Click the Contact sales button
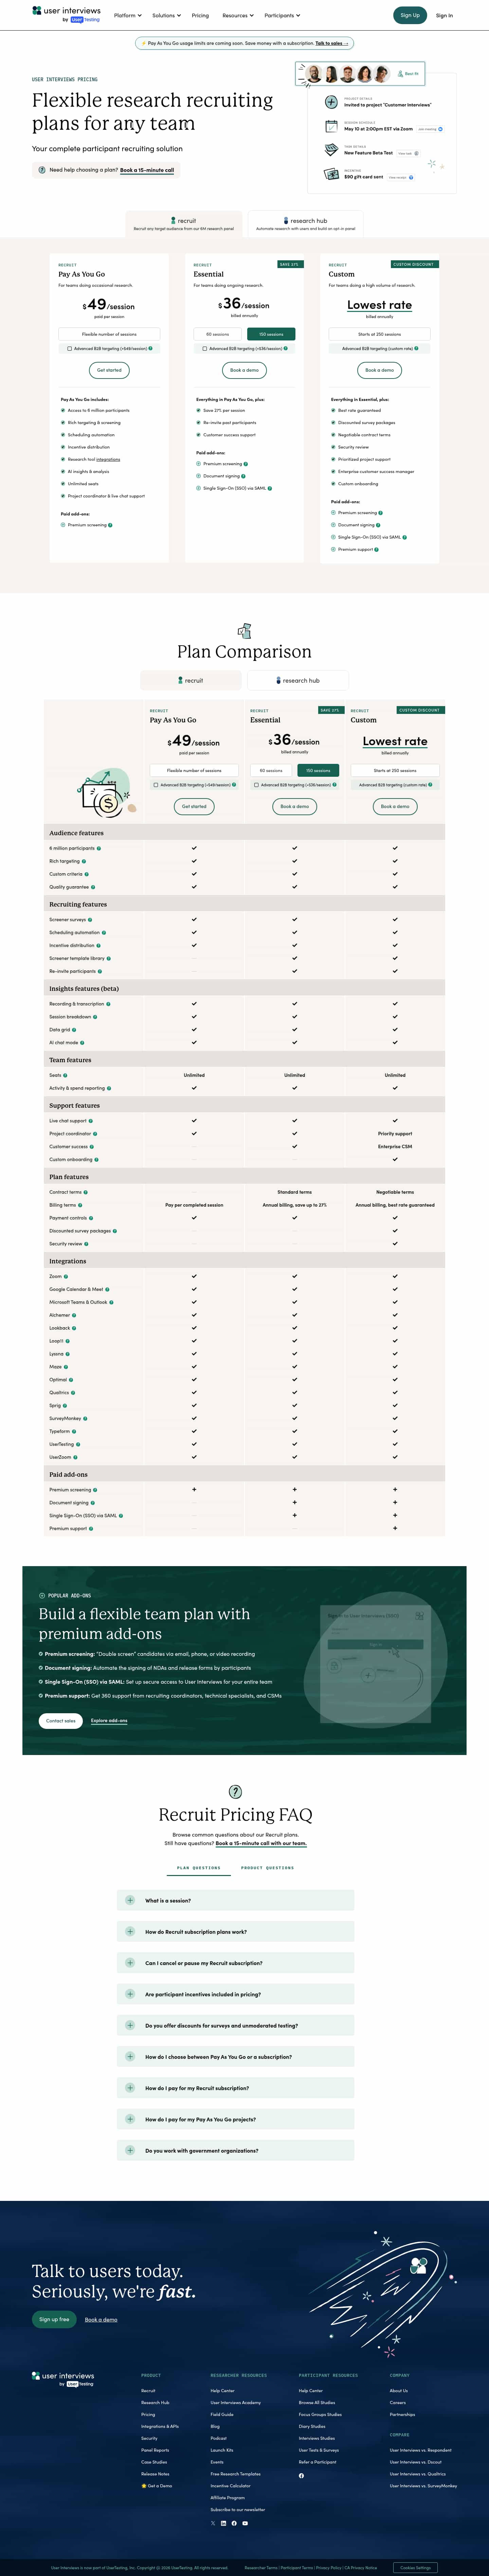489x2576 pixels. click(x=61, y=1720)
